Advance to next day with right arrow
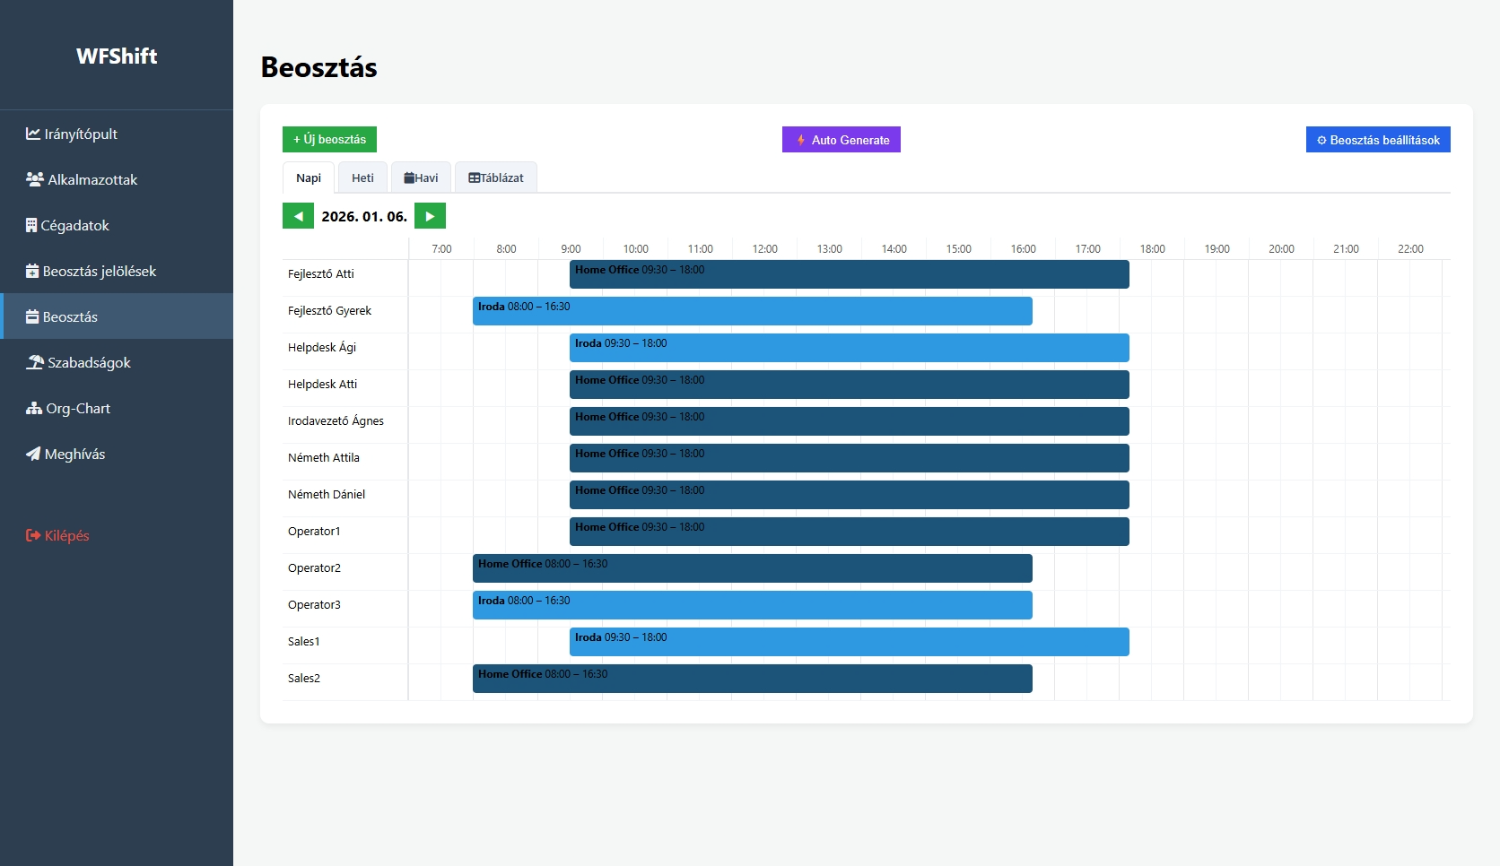Image resolution: width=1500 pixels, height=866 pixels. click(430, 216)
